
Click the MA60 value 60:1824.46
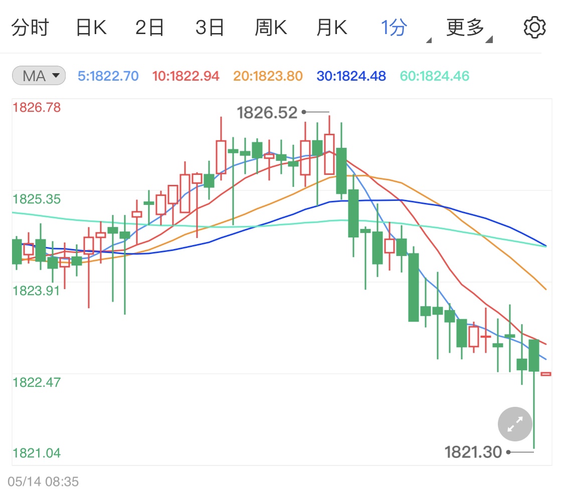pos(435,76)
